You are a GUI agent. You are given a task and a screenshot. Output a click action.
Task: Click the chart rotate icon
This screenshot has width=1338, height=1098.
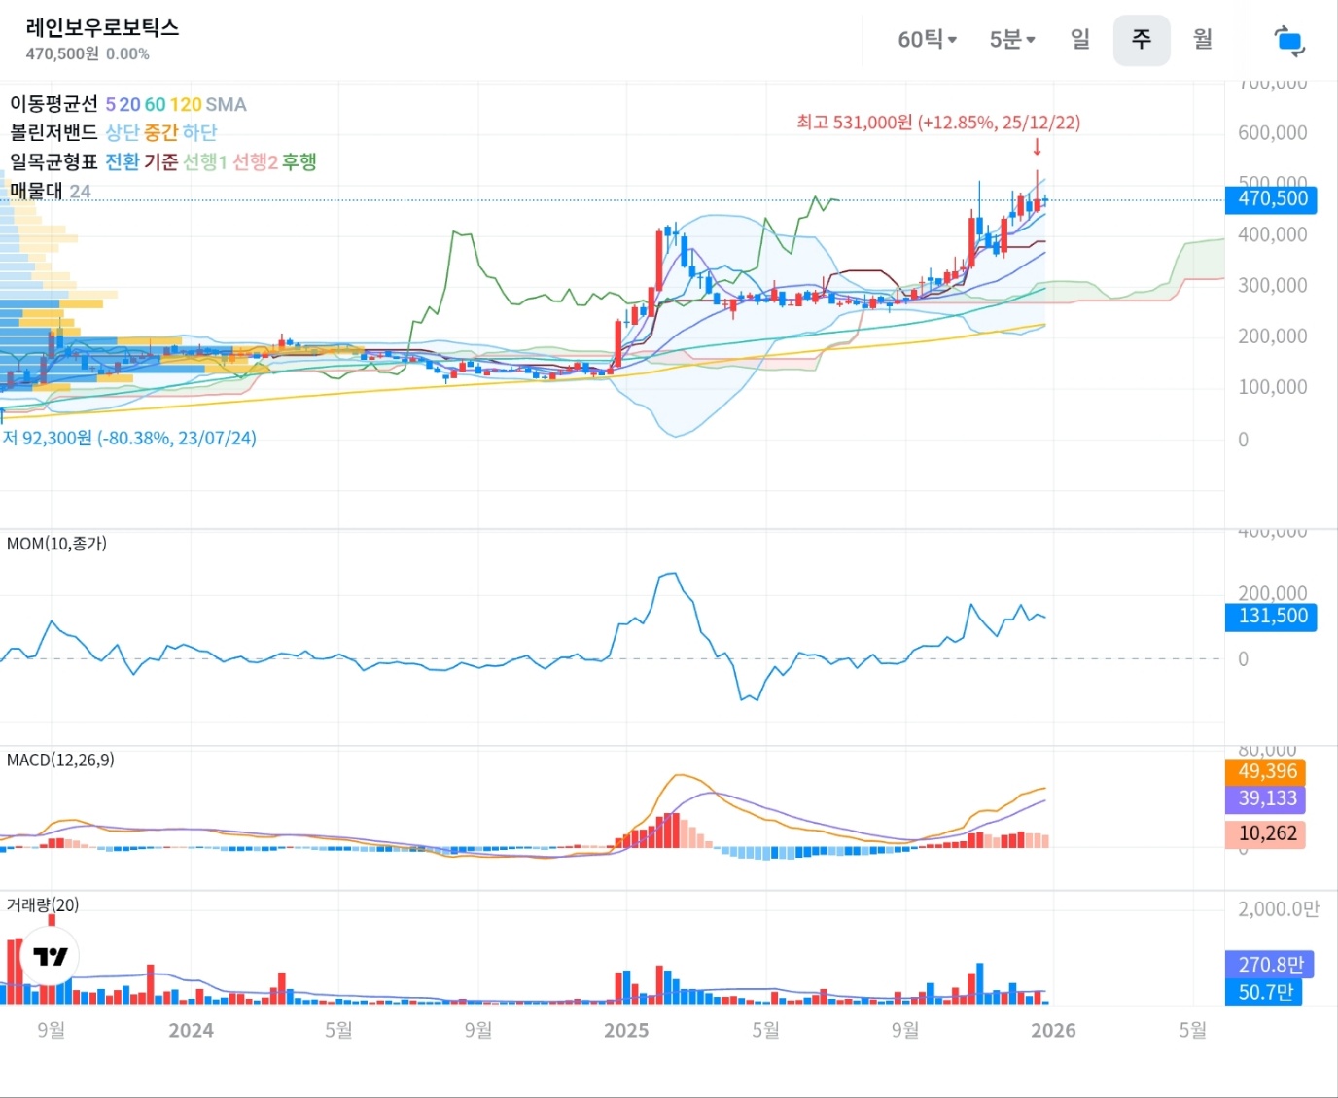click(x=1289, y=41)
